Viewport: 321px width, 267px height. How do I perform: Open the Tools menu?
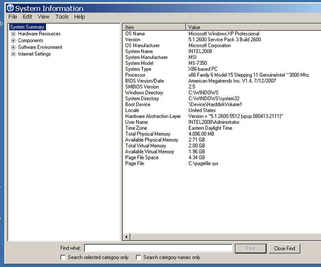point(62,17)
